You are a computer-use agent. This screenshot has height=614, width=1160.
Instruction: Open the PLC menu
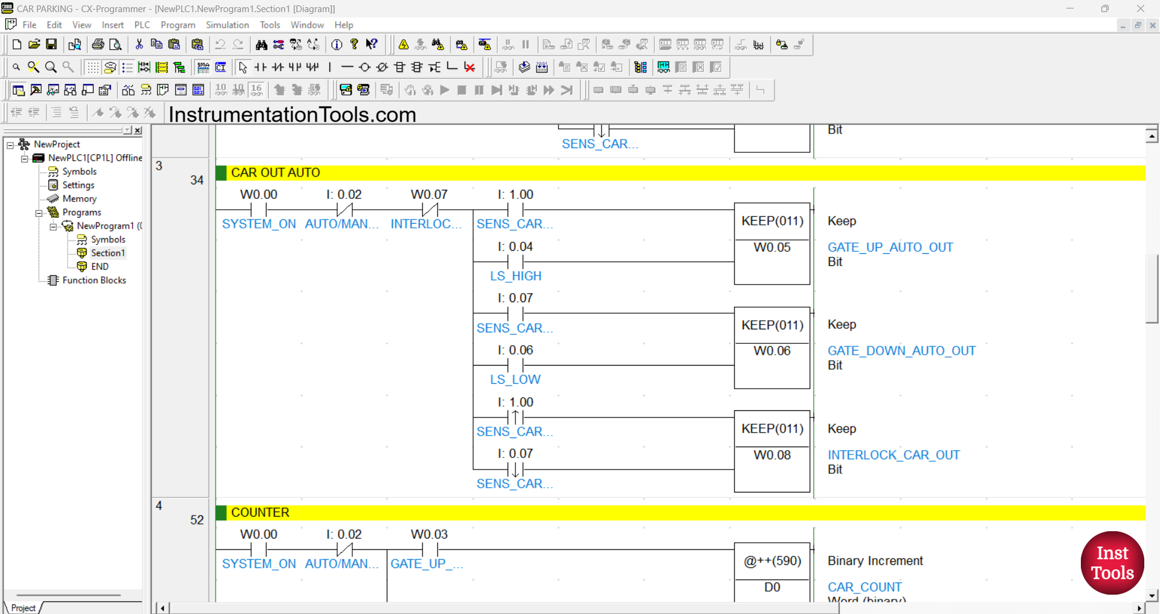click(142, 25)
